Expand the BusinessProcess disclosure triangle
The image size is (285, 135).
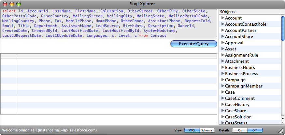click(223, 73)
